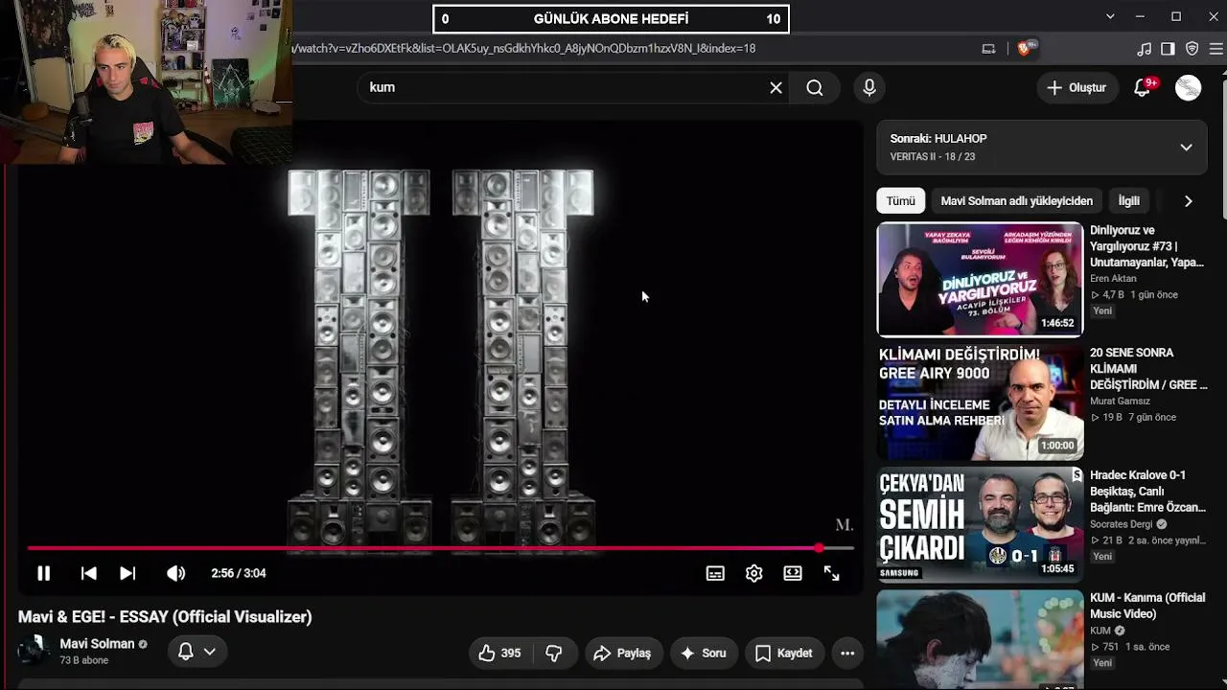
Task: Dislike this video
Action: click(x=554, y=653)
